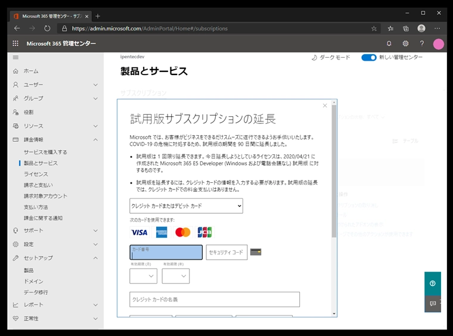Open the app launcher waffle icon
Image resolution: width=453 pixels, height=336 pixels.
tap(15, 43)
